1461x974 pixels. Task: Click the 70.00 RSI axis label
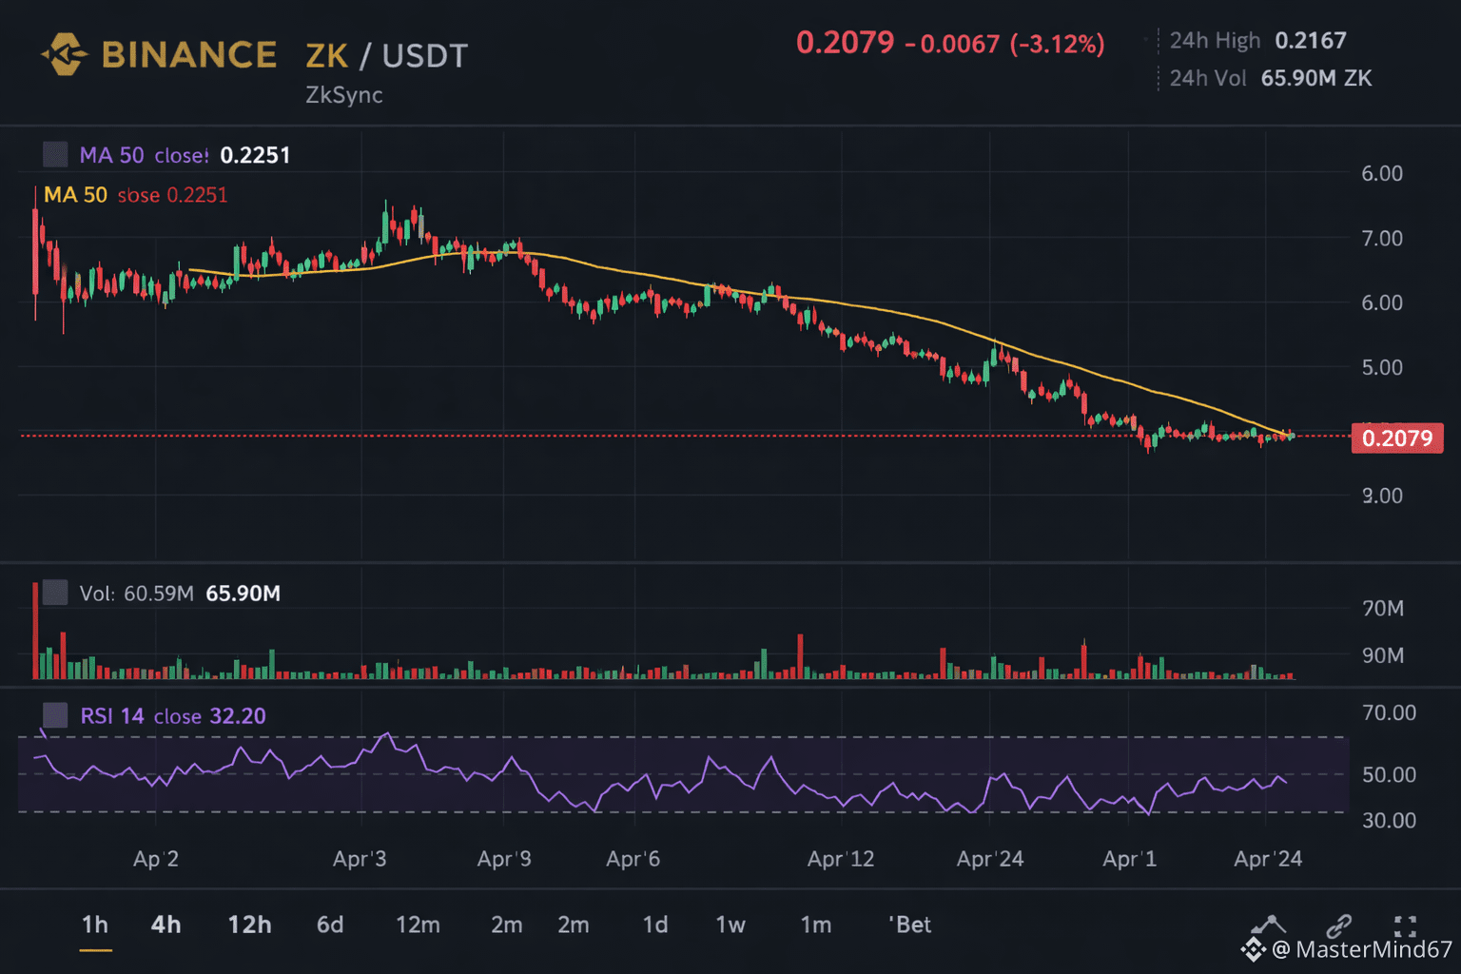tap(1390, 712)
